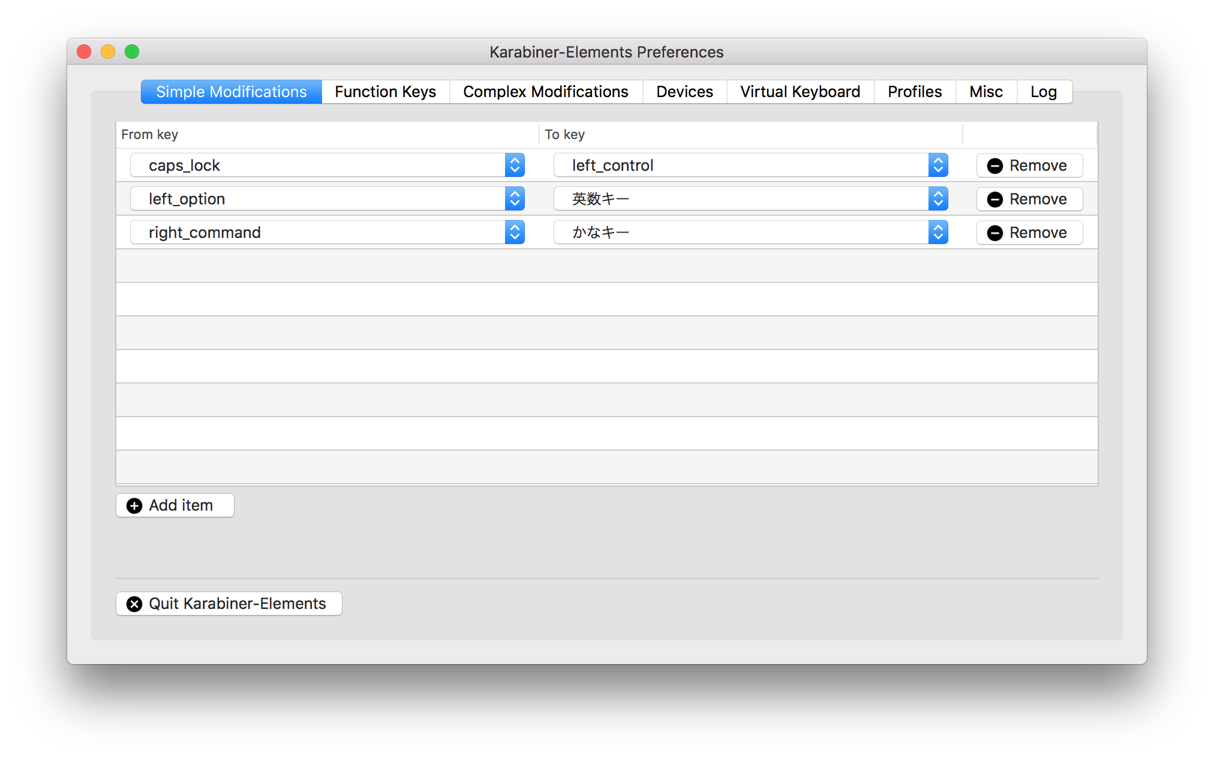
Task: Open the Virtual Keyboard tab
Action: point(800,92)
